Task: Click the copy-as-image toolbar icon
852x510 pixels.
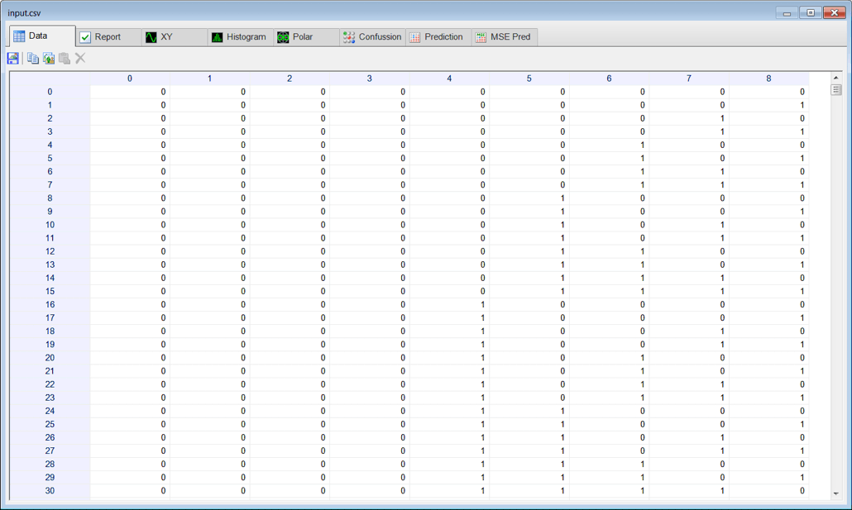Action: (49, 58)
